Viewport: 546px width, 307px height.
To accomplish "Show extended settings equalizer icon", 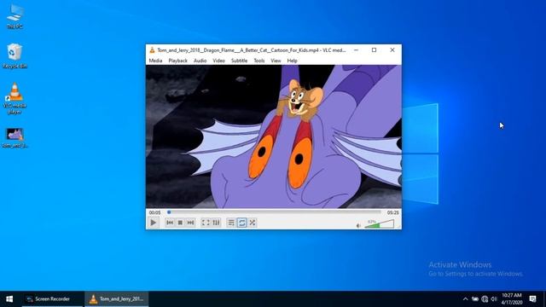I will point(216,223).
